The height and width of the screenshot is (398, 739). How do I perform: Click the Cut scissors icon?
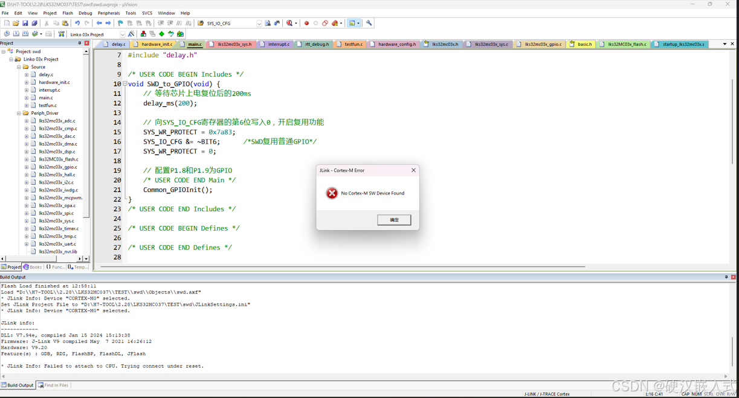pos(46,24)
